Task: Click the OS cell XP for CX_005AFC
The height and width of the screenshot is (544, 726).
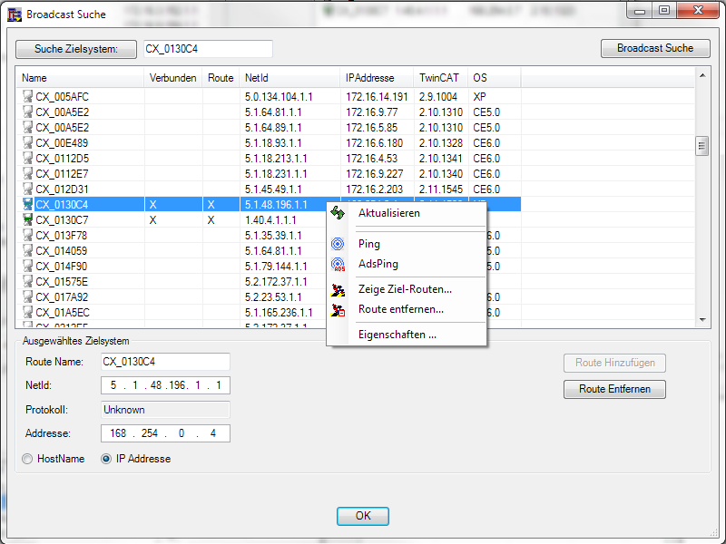Action: pos(480,97)
